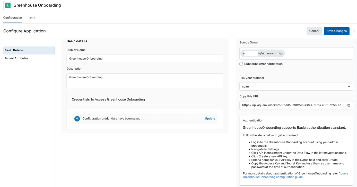The width and height of the screenshot is (357, 187).
Task: Switch to the Configuration tab
Action: click(13, 18)
